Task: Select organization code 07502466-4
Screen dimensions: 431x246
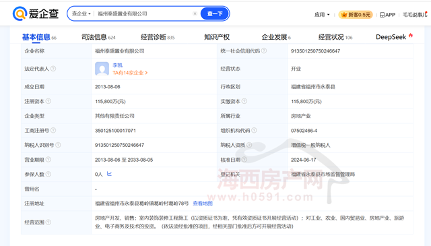Action: point(304,131)
